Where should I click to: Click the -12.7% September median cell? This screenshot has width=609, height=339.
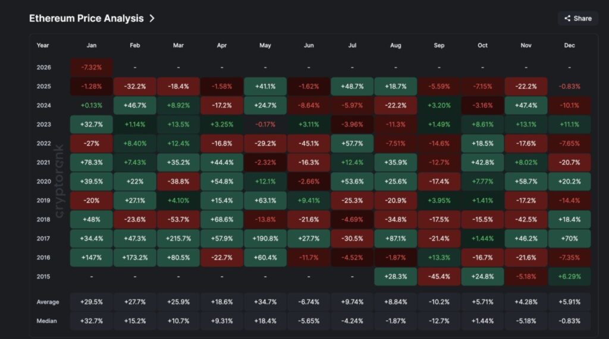point(439,321)
